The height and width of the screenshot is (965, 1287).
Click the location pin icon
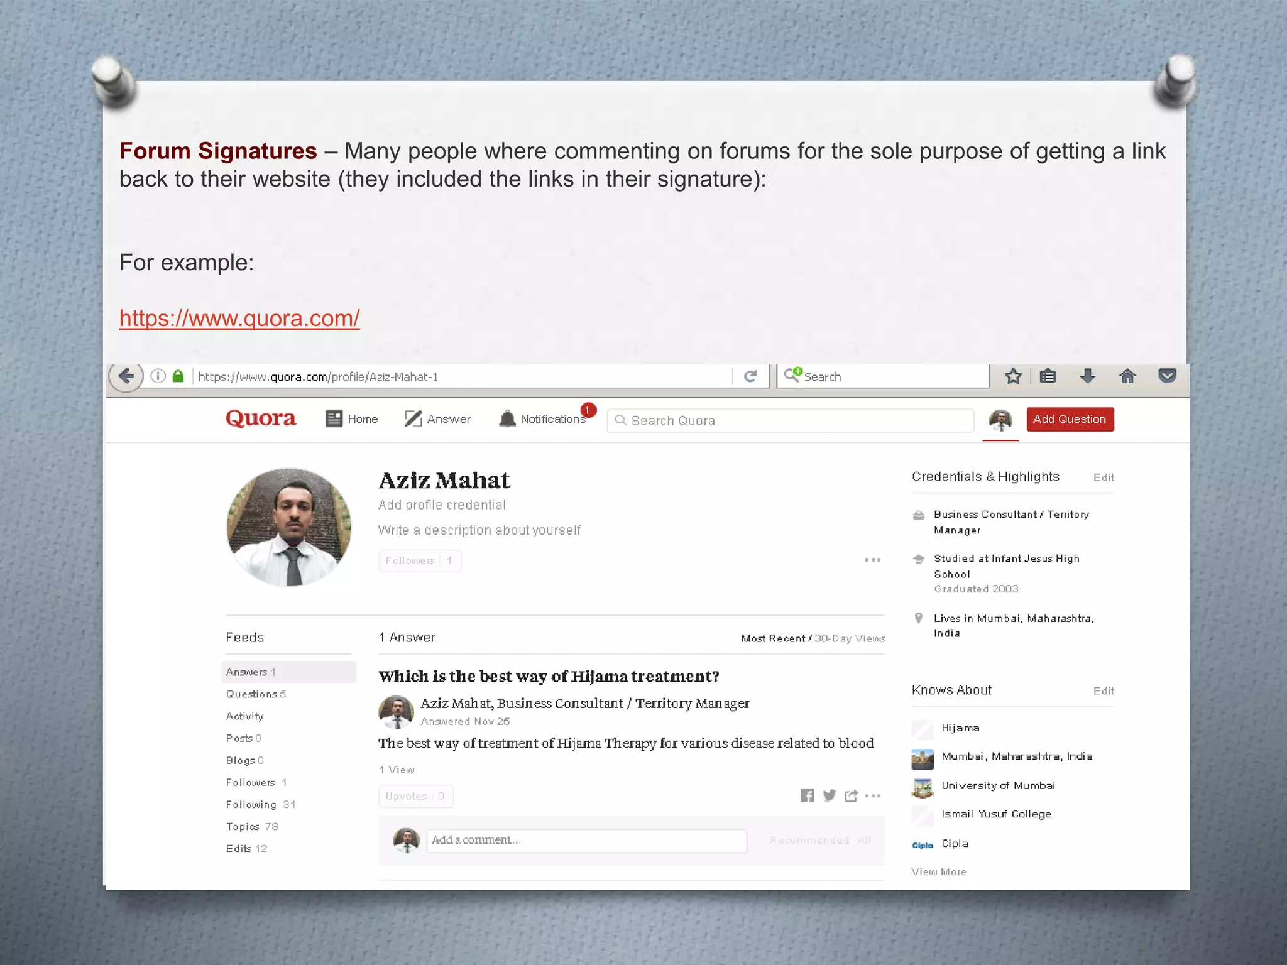919,618
